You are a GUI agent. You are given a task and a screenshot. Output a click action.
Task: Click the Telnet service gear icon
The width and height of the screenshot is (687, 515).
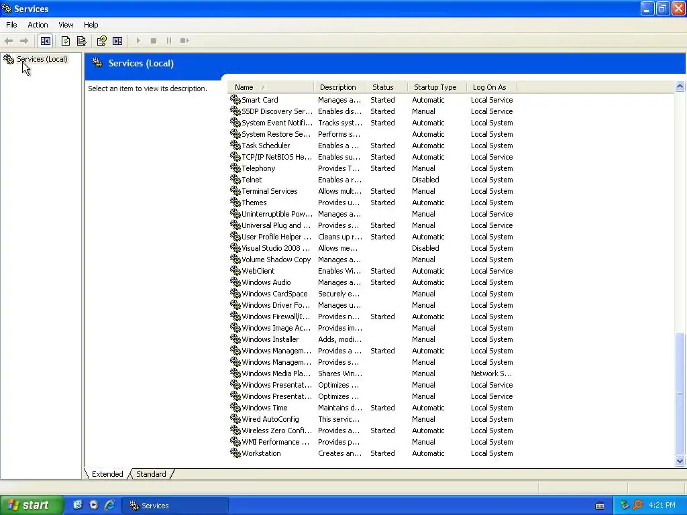pos(235,179)
